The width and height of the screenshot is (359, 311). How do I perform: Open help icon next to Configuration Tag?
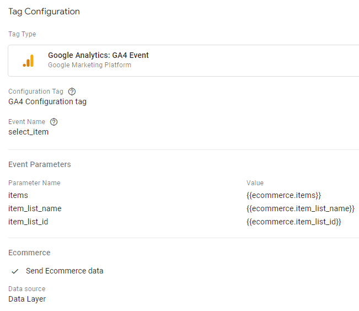(x=72, y=92)
